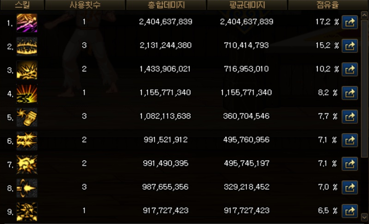369x224 pixels.
Task: Click the row 8 bullet skill icon
Action: click(x=26, y=188)
